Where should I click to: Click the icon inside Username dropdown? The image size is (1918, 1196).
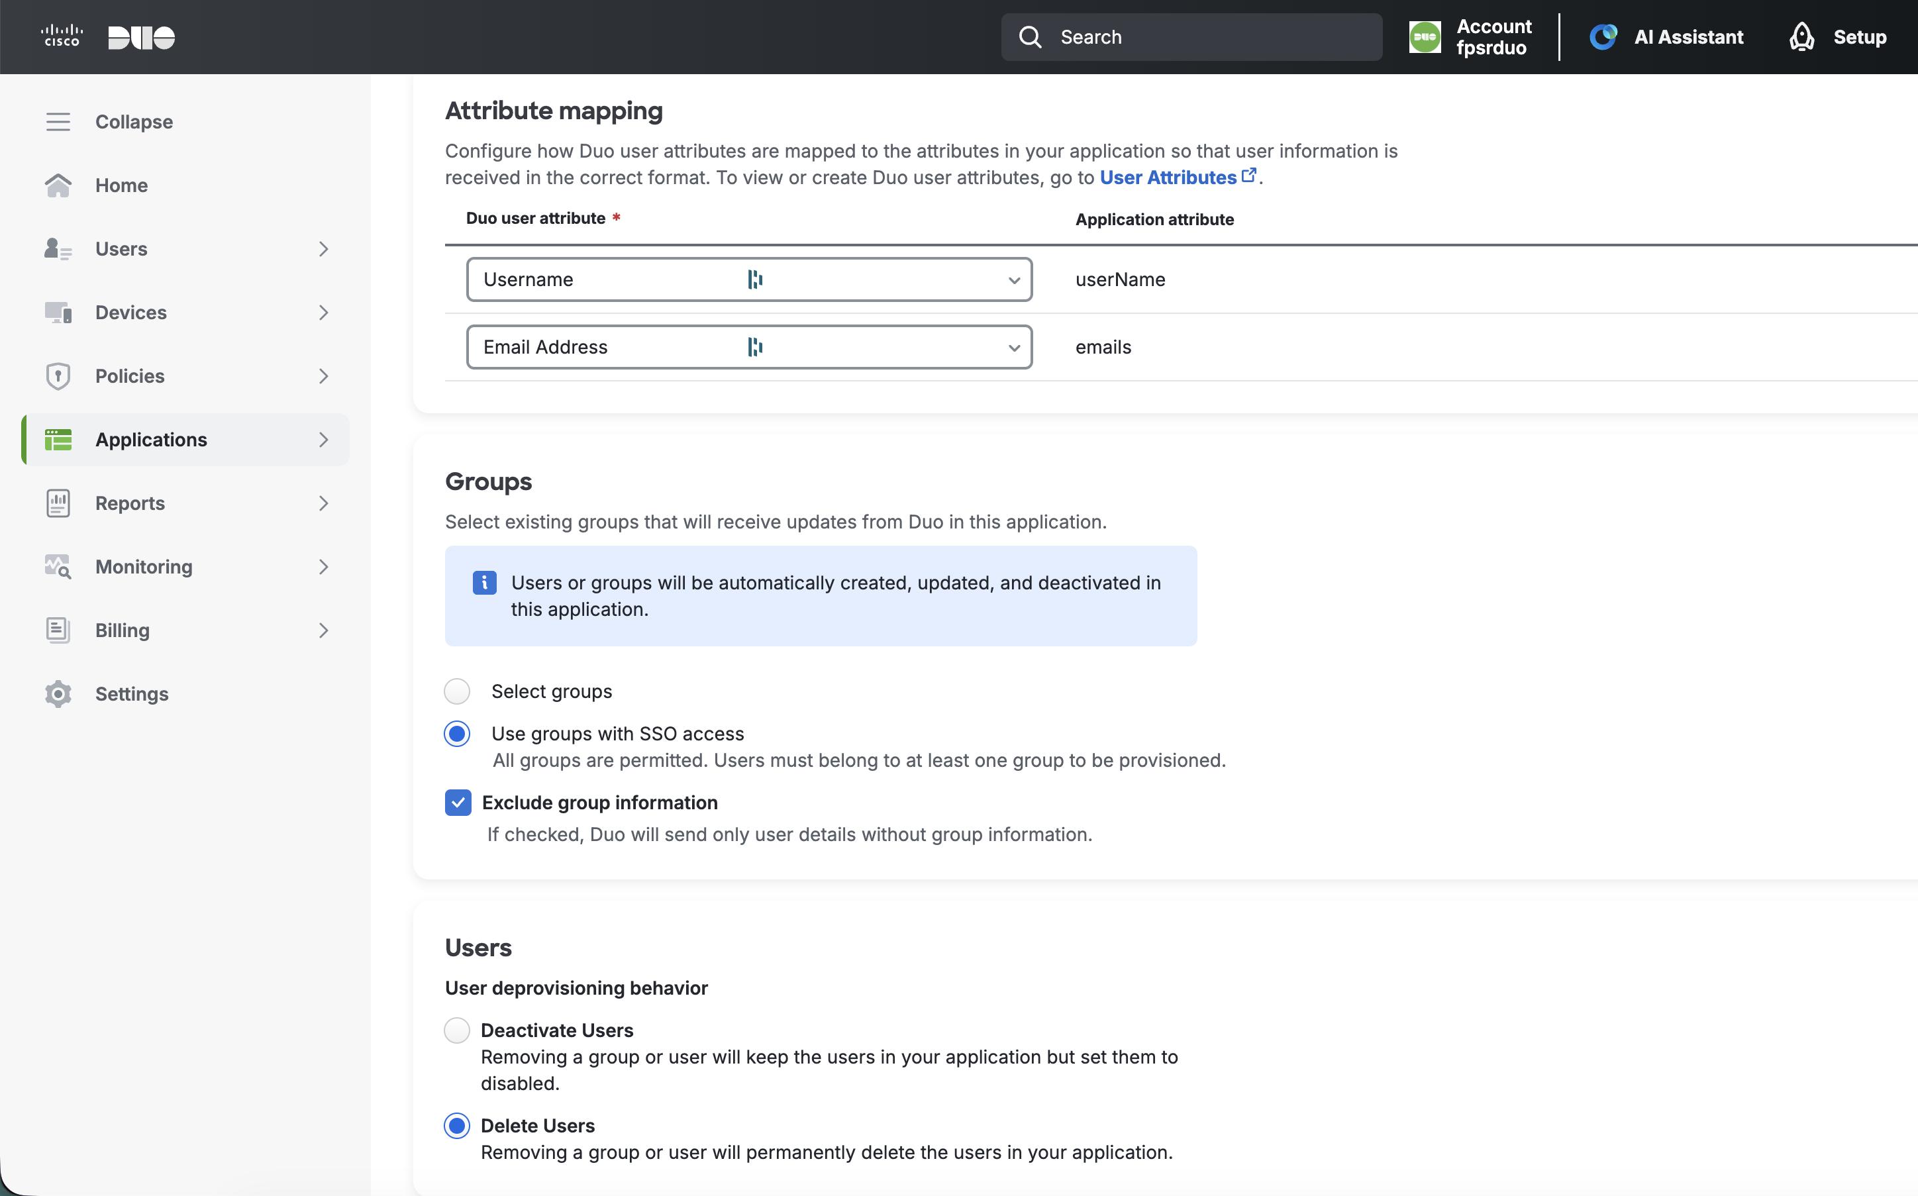[x=755, y=279]
